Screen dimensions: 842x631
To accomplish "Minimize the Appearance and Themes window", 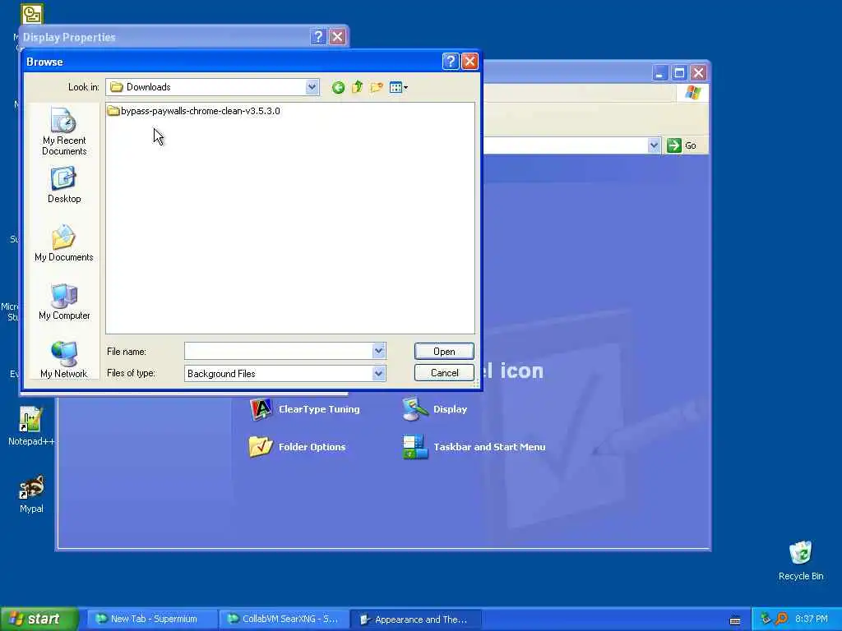I will 660,73.
